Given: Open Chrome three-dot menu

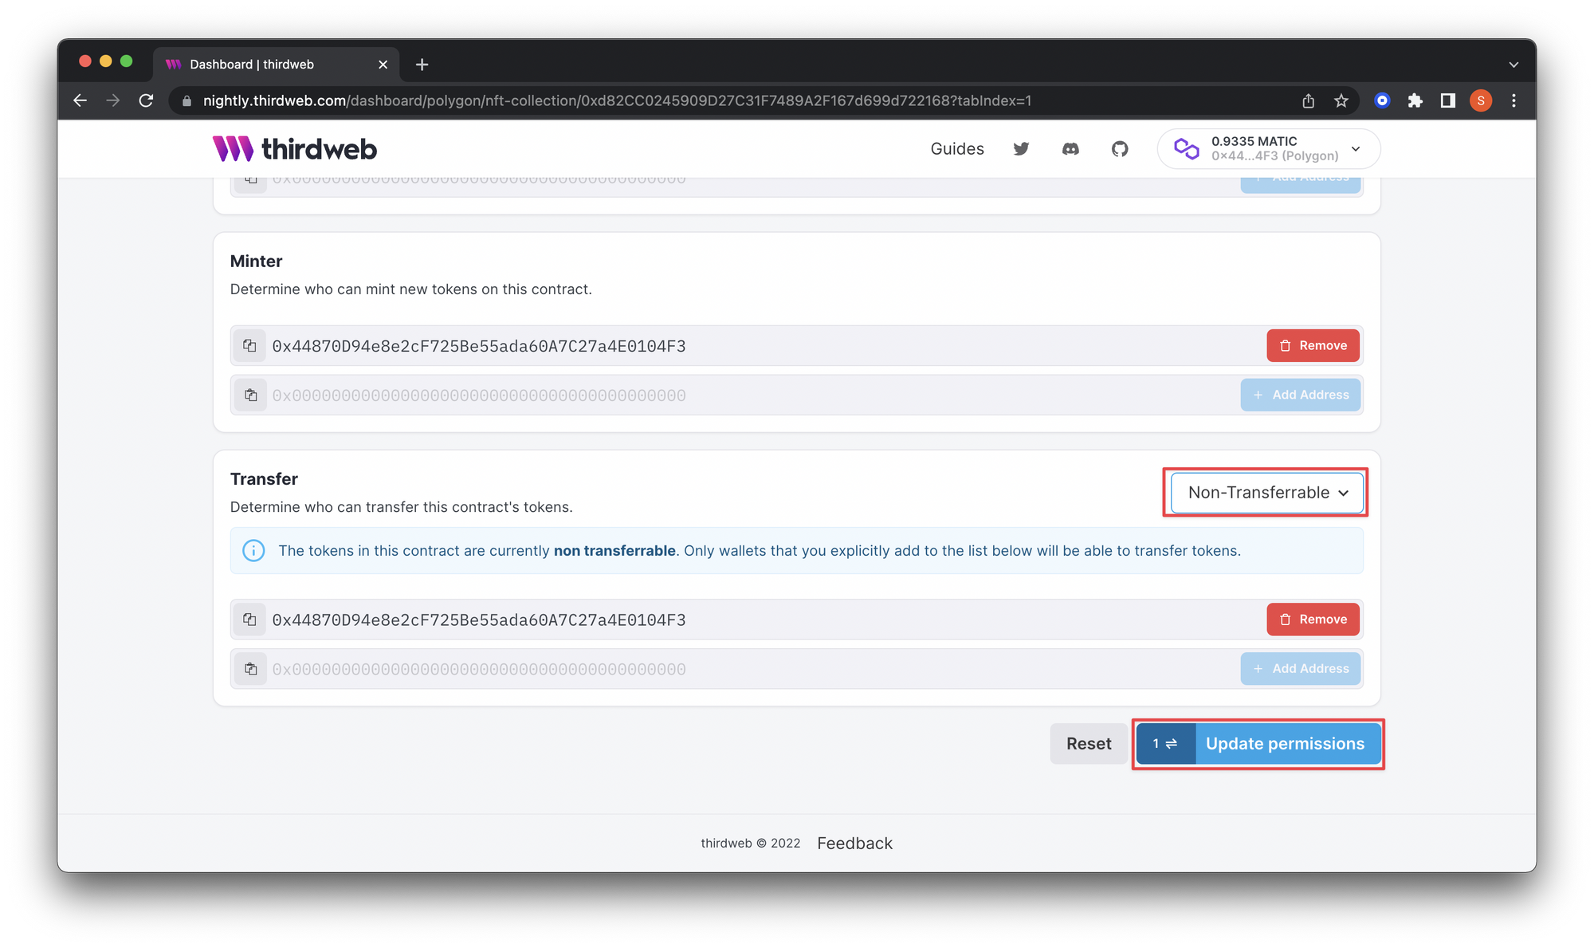Looking at the screenshot, I should 1514,100.
